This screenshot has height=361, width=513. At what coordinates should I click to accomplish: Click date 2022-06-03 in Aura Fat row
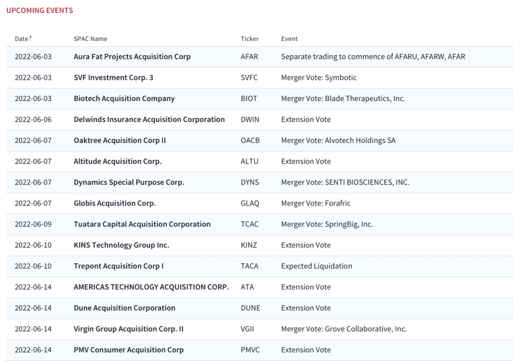click(33, 57)
